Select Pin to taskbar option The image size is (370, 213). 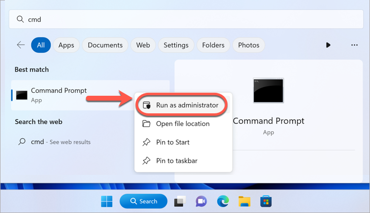[x=183, y=161]
